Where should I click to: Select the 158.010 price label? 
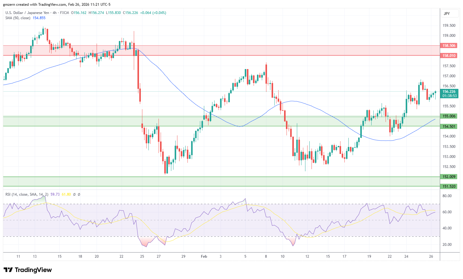point(449,56)
